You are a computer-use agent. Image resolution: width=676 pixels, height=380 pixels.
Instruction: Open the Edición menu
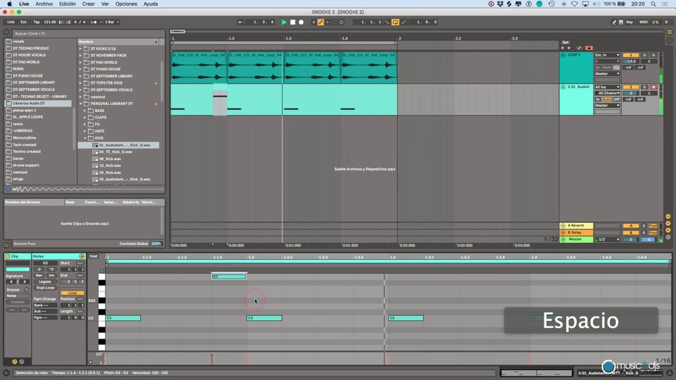pyautogui.click(x=68, y=4)
